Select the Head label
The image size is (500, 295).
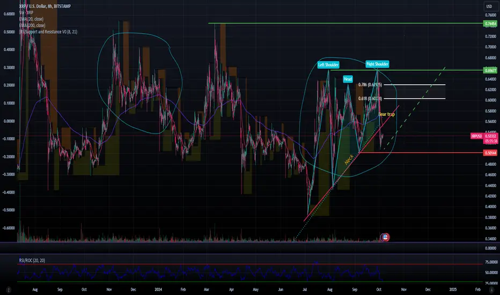[348, 79]
